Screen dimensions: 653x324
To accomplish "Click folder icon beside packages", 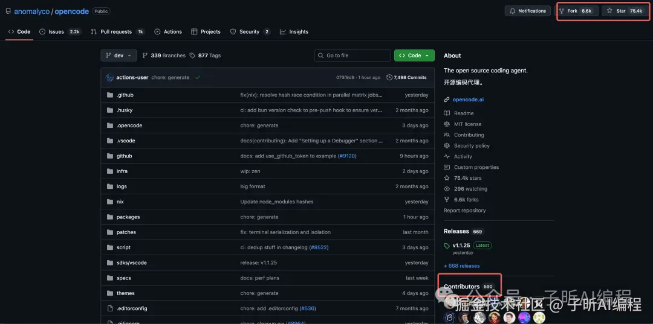I will click(x=110, y=217).
